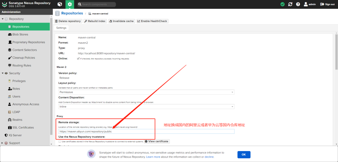The width and height of the screenshot is (338, 162).
Task: Click the decline link in banner
Action: pyautogui.click(x=209, y=157)
